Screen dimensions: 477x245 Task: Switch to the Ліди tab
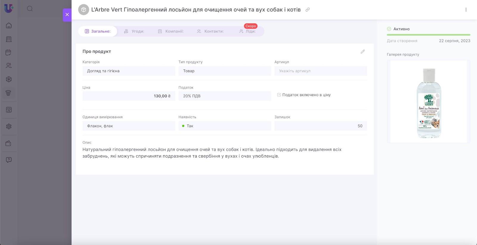[247, 31]
